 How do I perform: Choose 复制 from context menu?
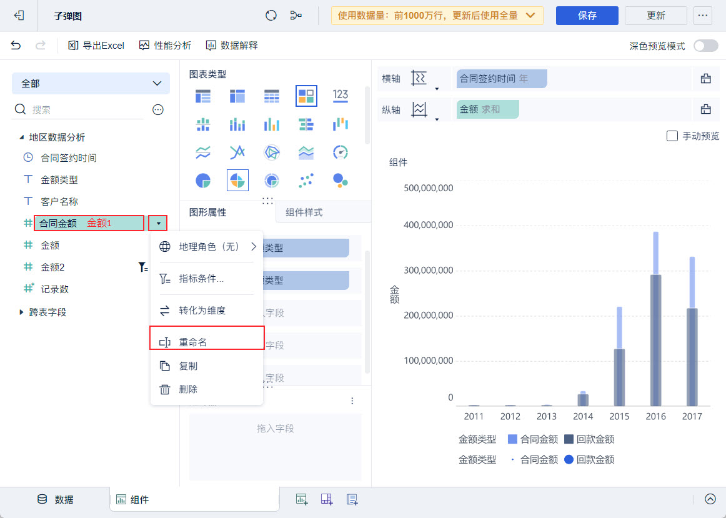[x=207, y=366]
